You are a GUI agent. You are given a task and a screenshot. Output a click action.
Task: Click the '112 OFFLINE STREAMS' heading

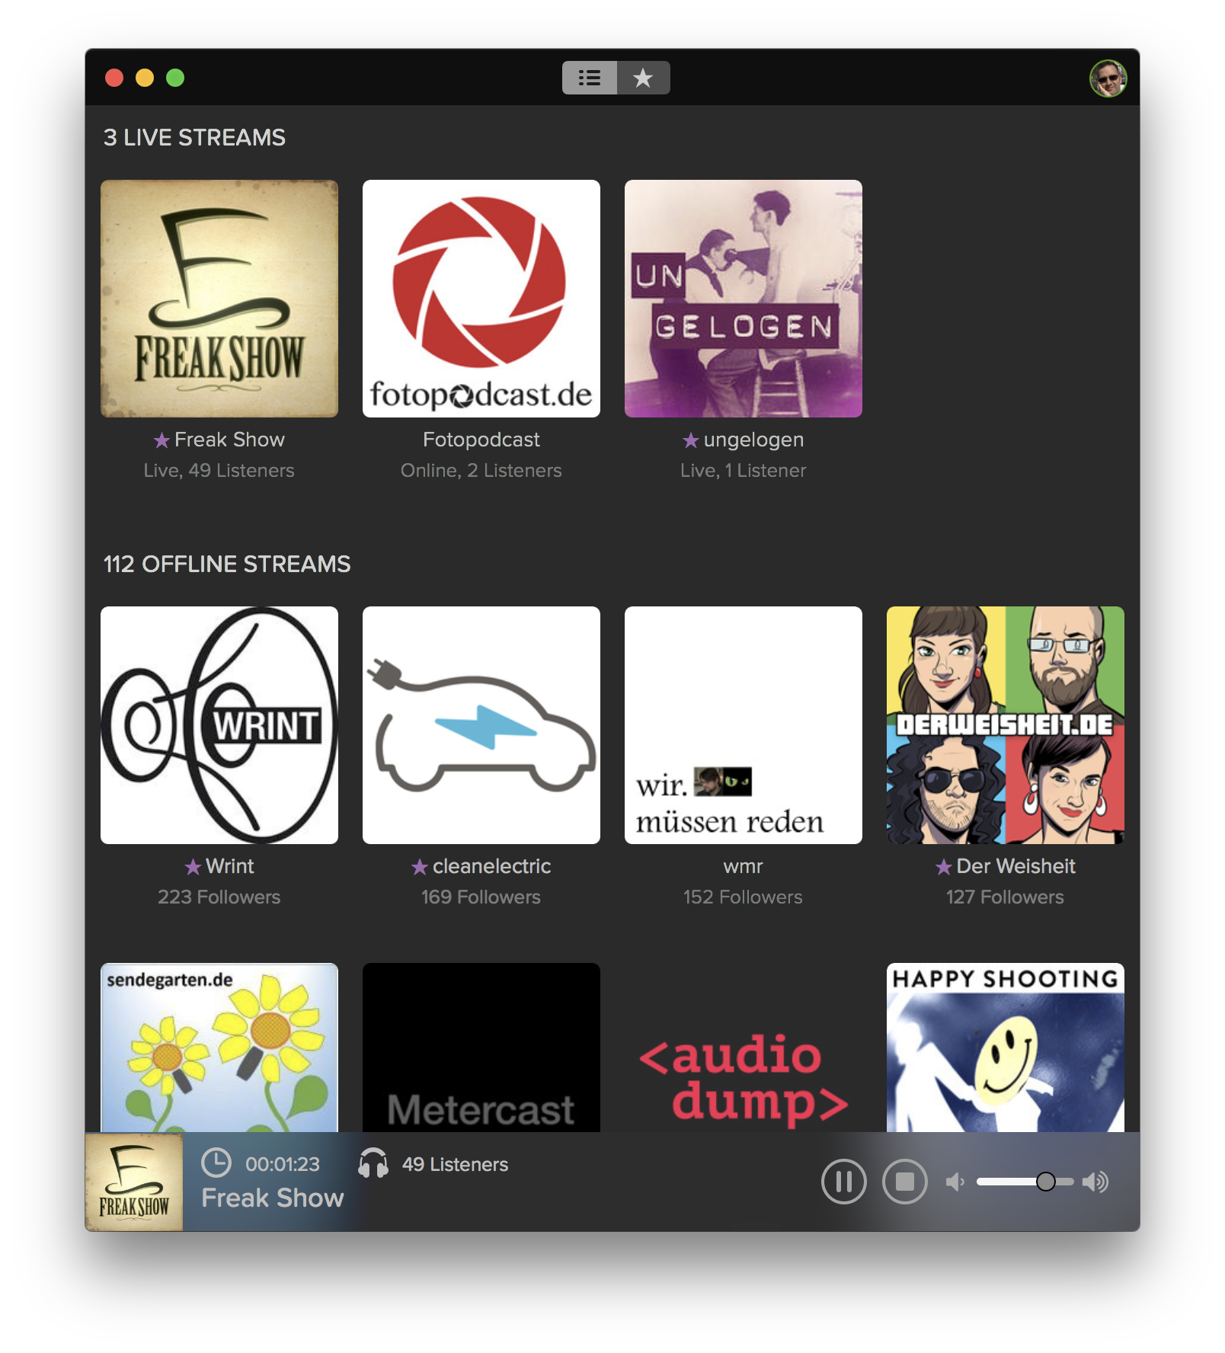pyautogui.click(x=227, y=565)
